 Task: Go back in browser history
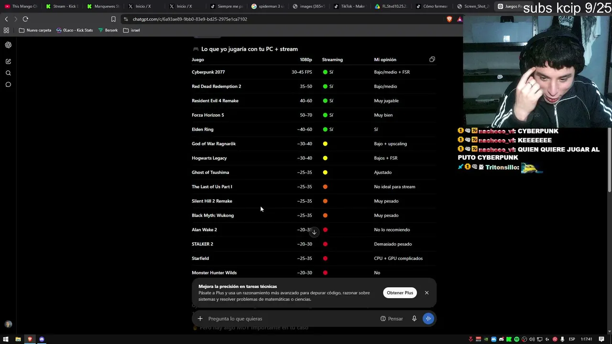6,19
